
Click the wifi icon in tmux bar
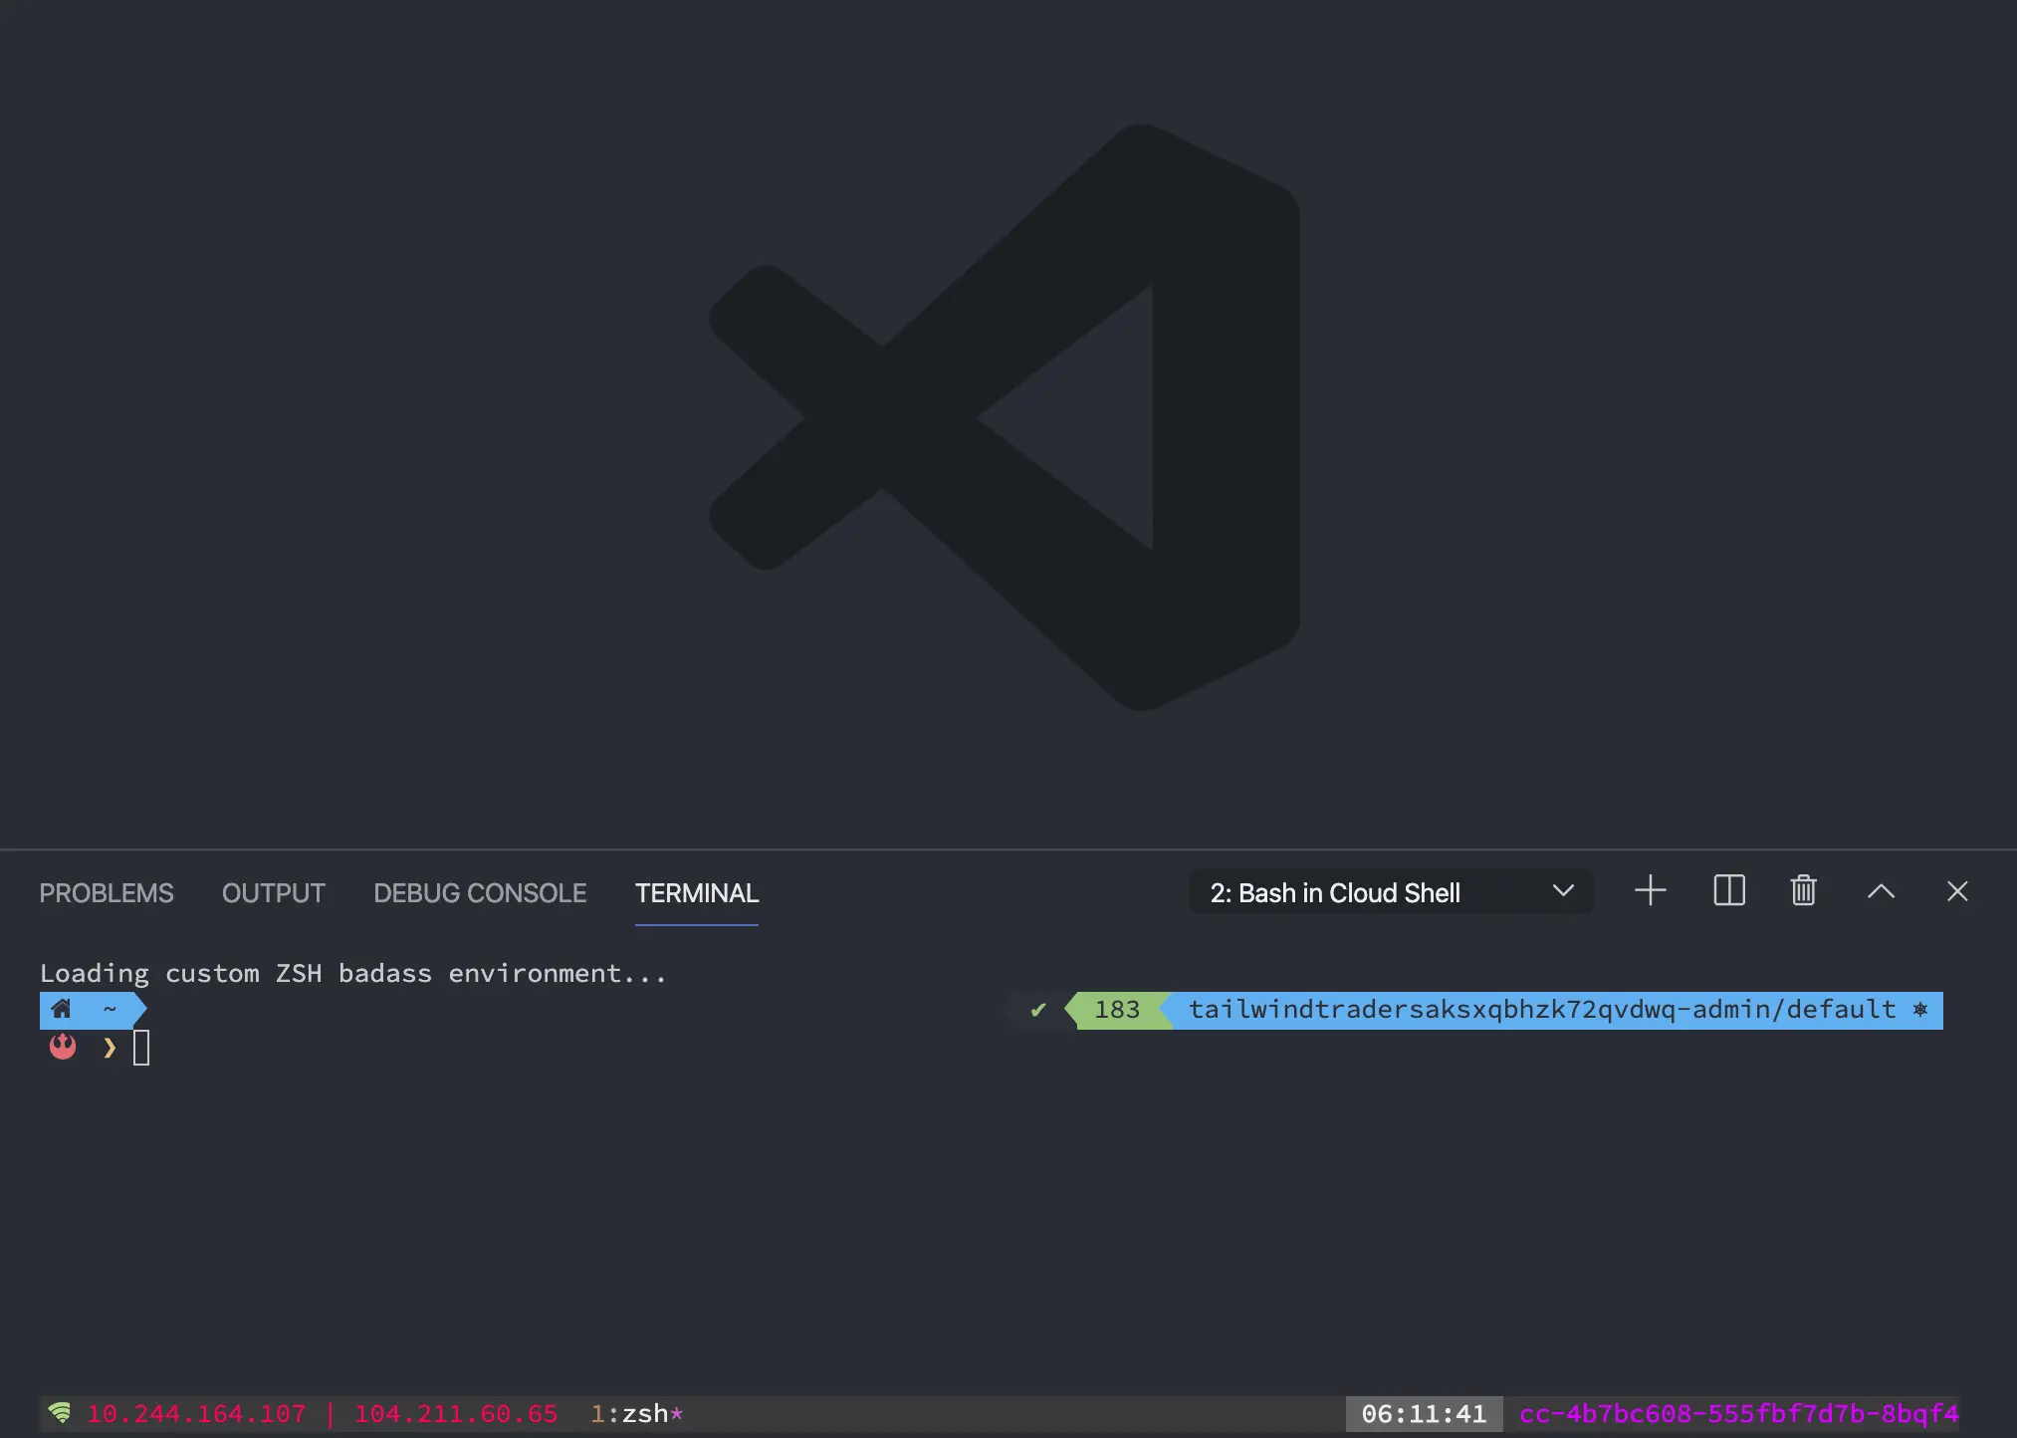(x=60, y=1413)
